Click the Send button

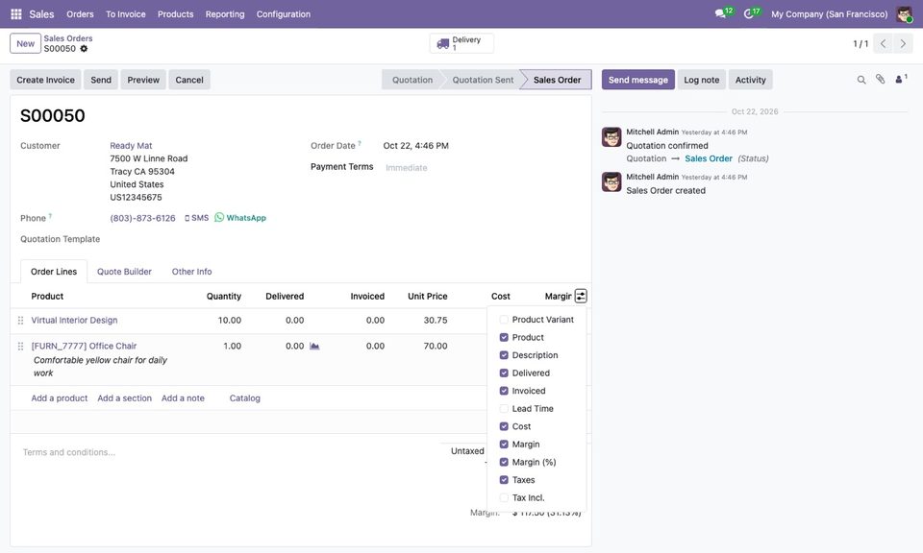tap(101, 80)
